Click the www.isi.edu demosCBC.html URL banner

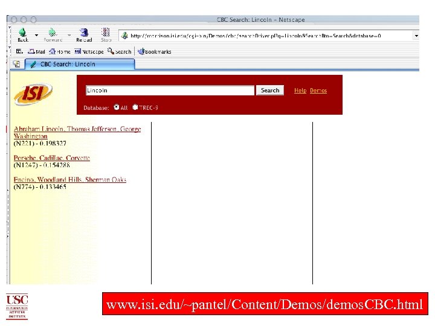click(x=265, y=304)
